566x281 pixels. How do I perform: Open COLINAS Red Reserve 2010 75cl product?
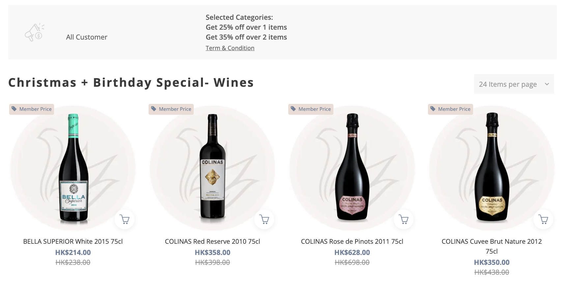pyautogui.click(x=212, y=241)
